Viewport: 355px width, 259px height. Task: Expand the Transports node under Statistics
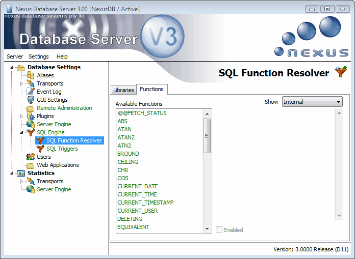pyautogui.click(x=22, y=181)
